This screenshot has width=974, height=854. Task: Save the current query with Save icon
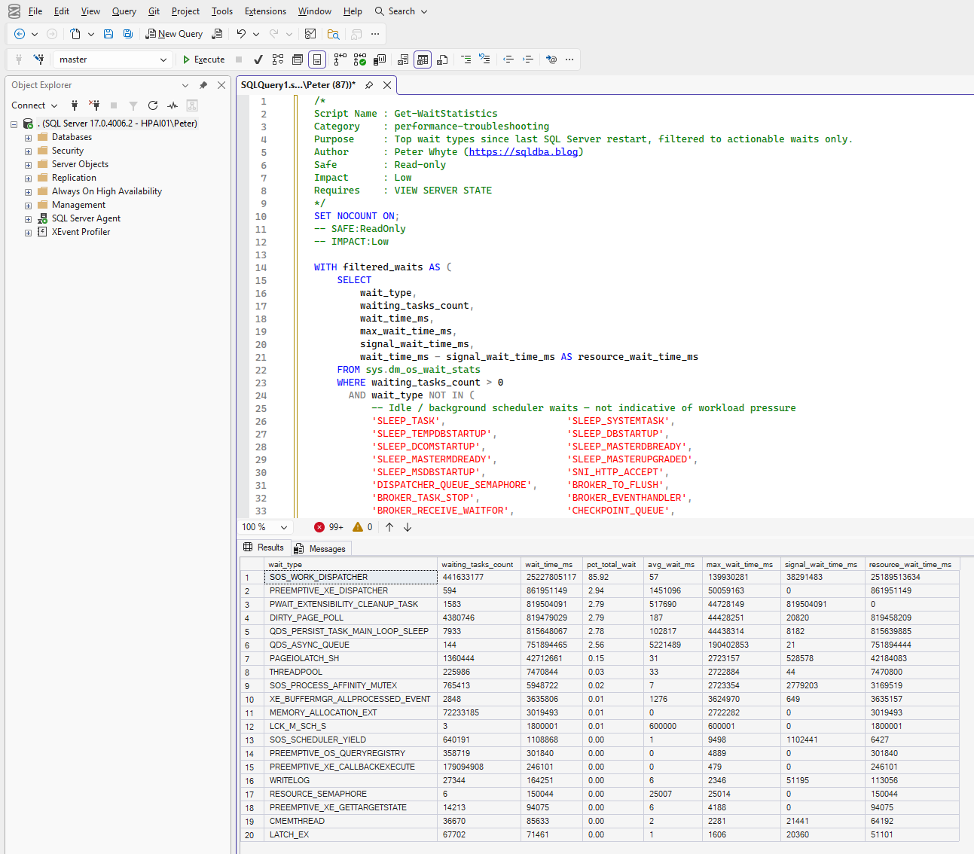point(108,34)
